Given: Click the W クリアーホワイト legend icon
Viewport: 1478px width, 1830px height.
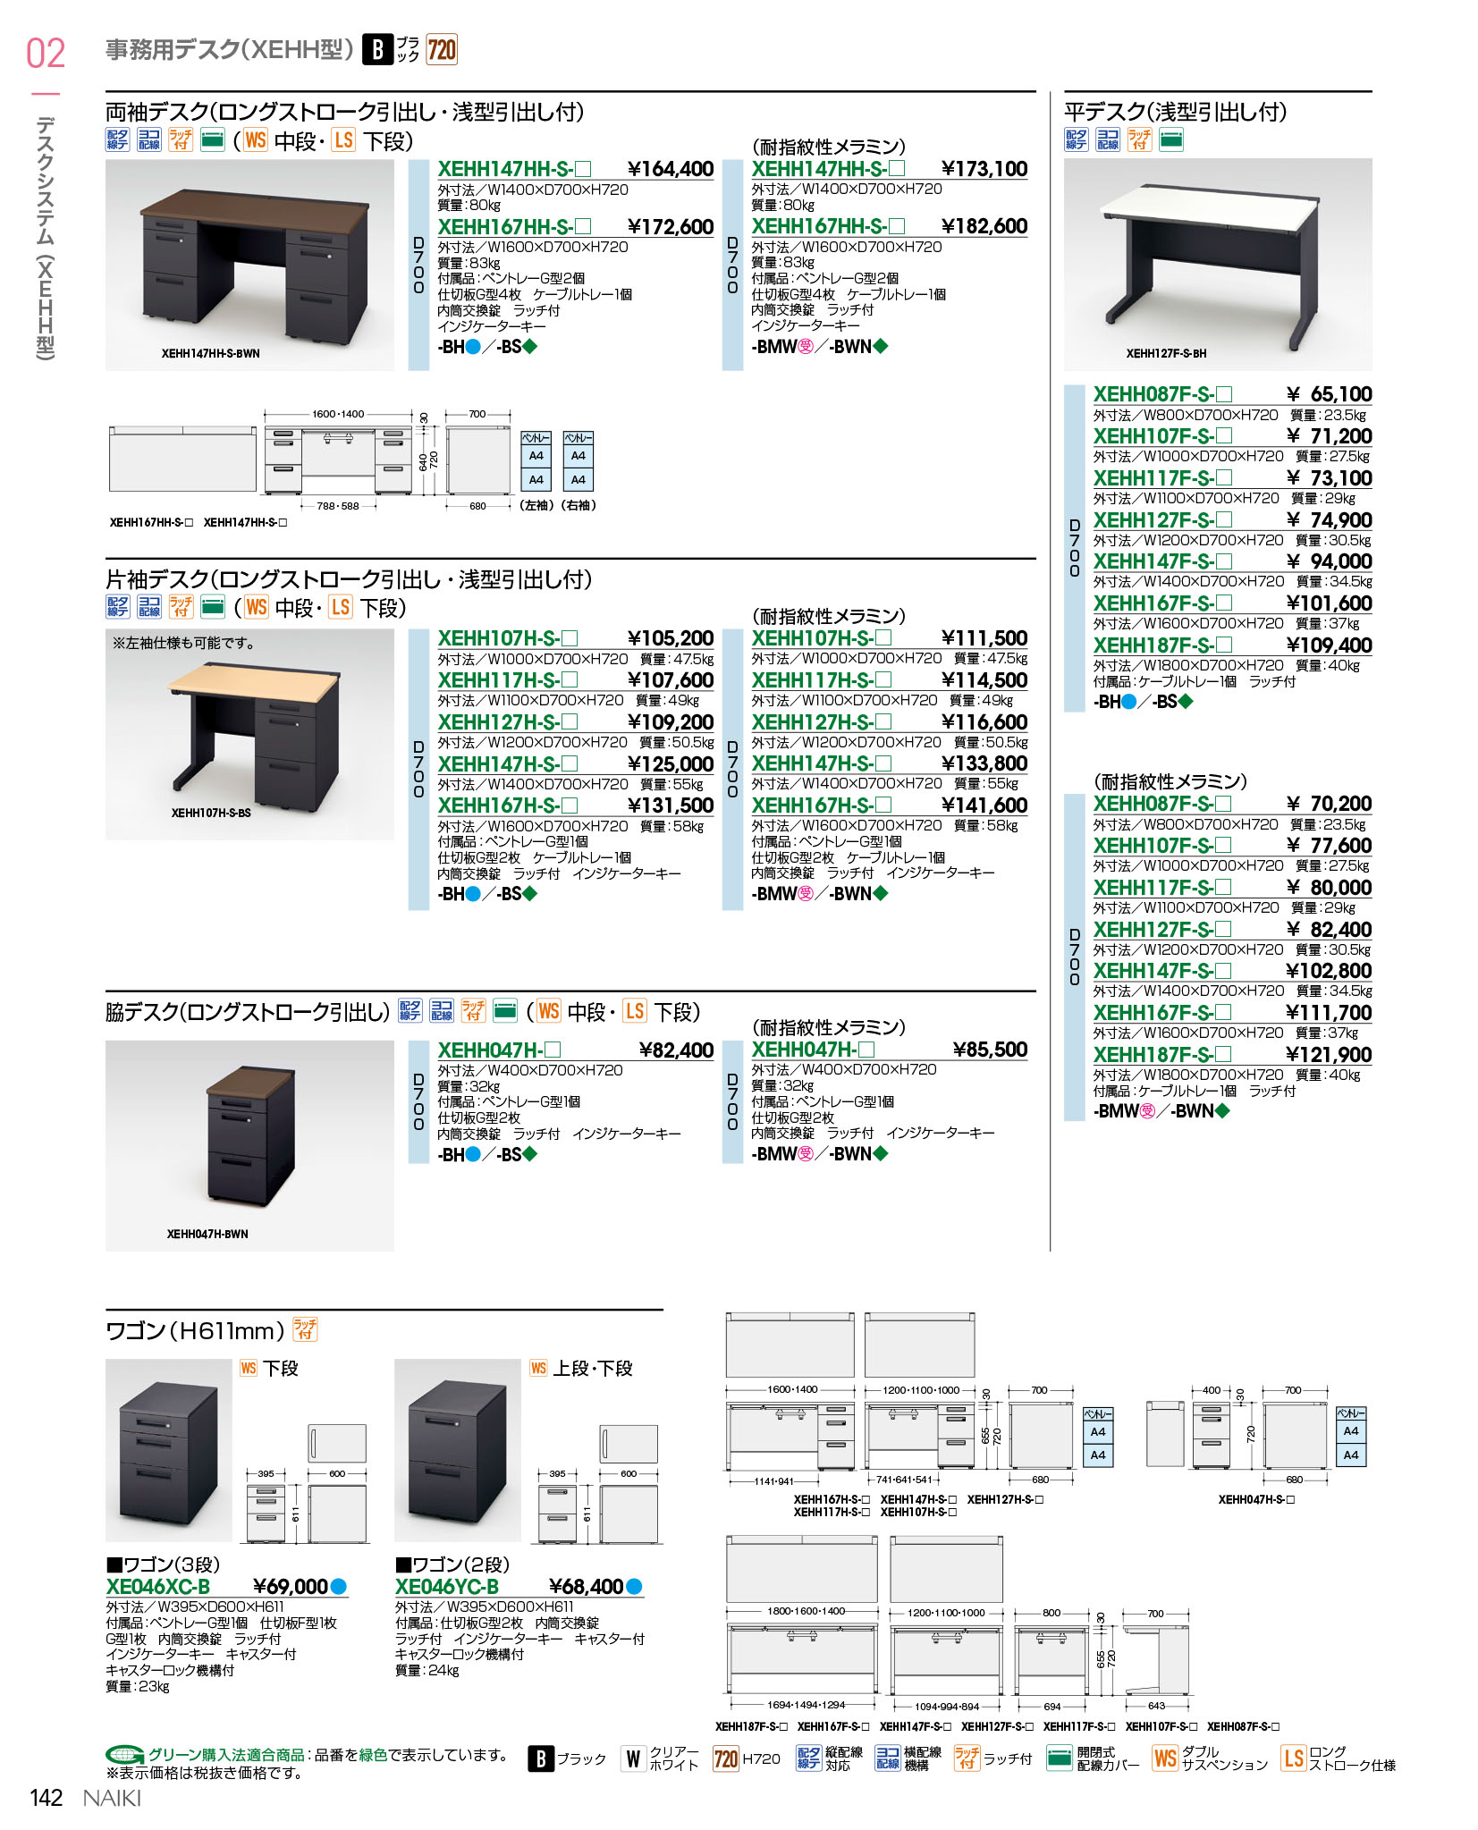Looking at the screenshot, I should click(633, 1758).
